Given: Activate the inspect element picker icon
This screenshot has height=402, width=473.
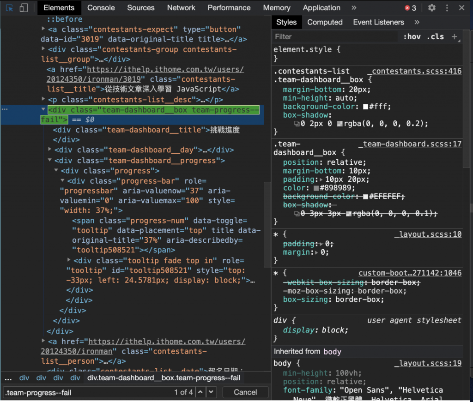Looking at the screenshot, I should [x=9, y=8].
